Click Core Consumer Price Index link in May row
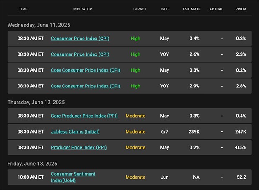Viewport: 259px width, 190px height. click(85, 70)
